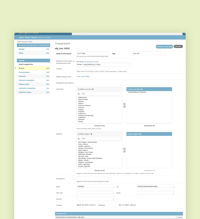Tick the Delete checkbox for Commentary ally_fncl
The image size is (200, 219).
[177, 217]
